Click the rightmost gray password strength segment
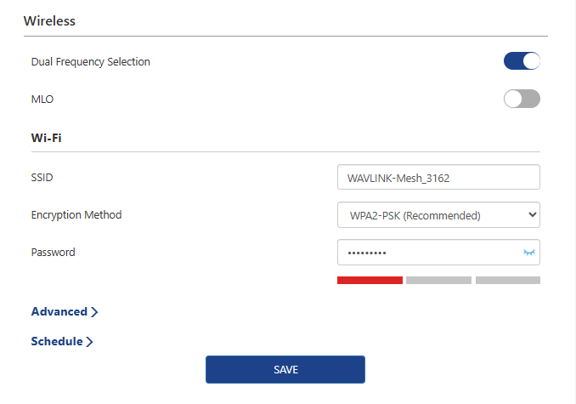Viewport: 576px width, 404px height. coord(507,280)
